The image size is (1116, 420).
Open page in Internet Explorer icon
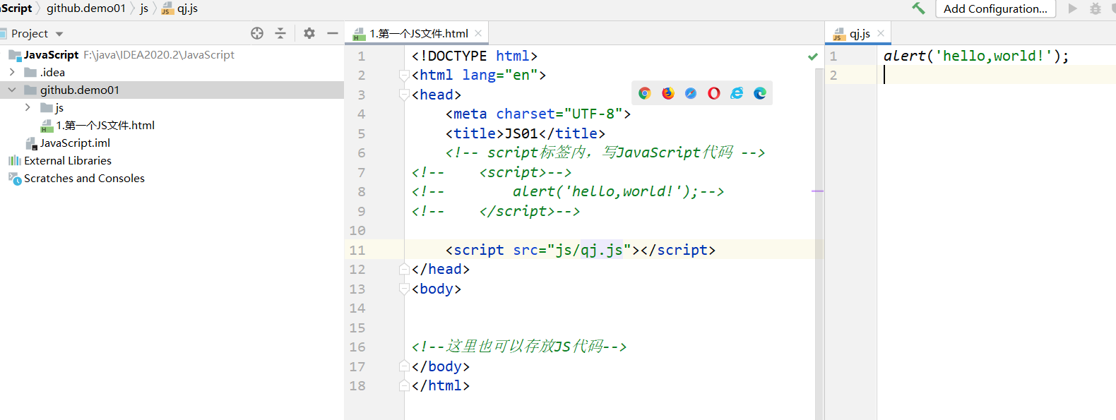pos(737,93)
